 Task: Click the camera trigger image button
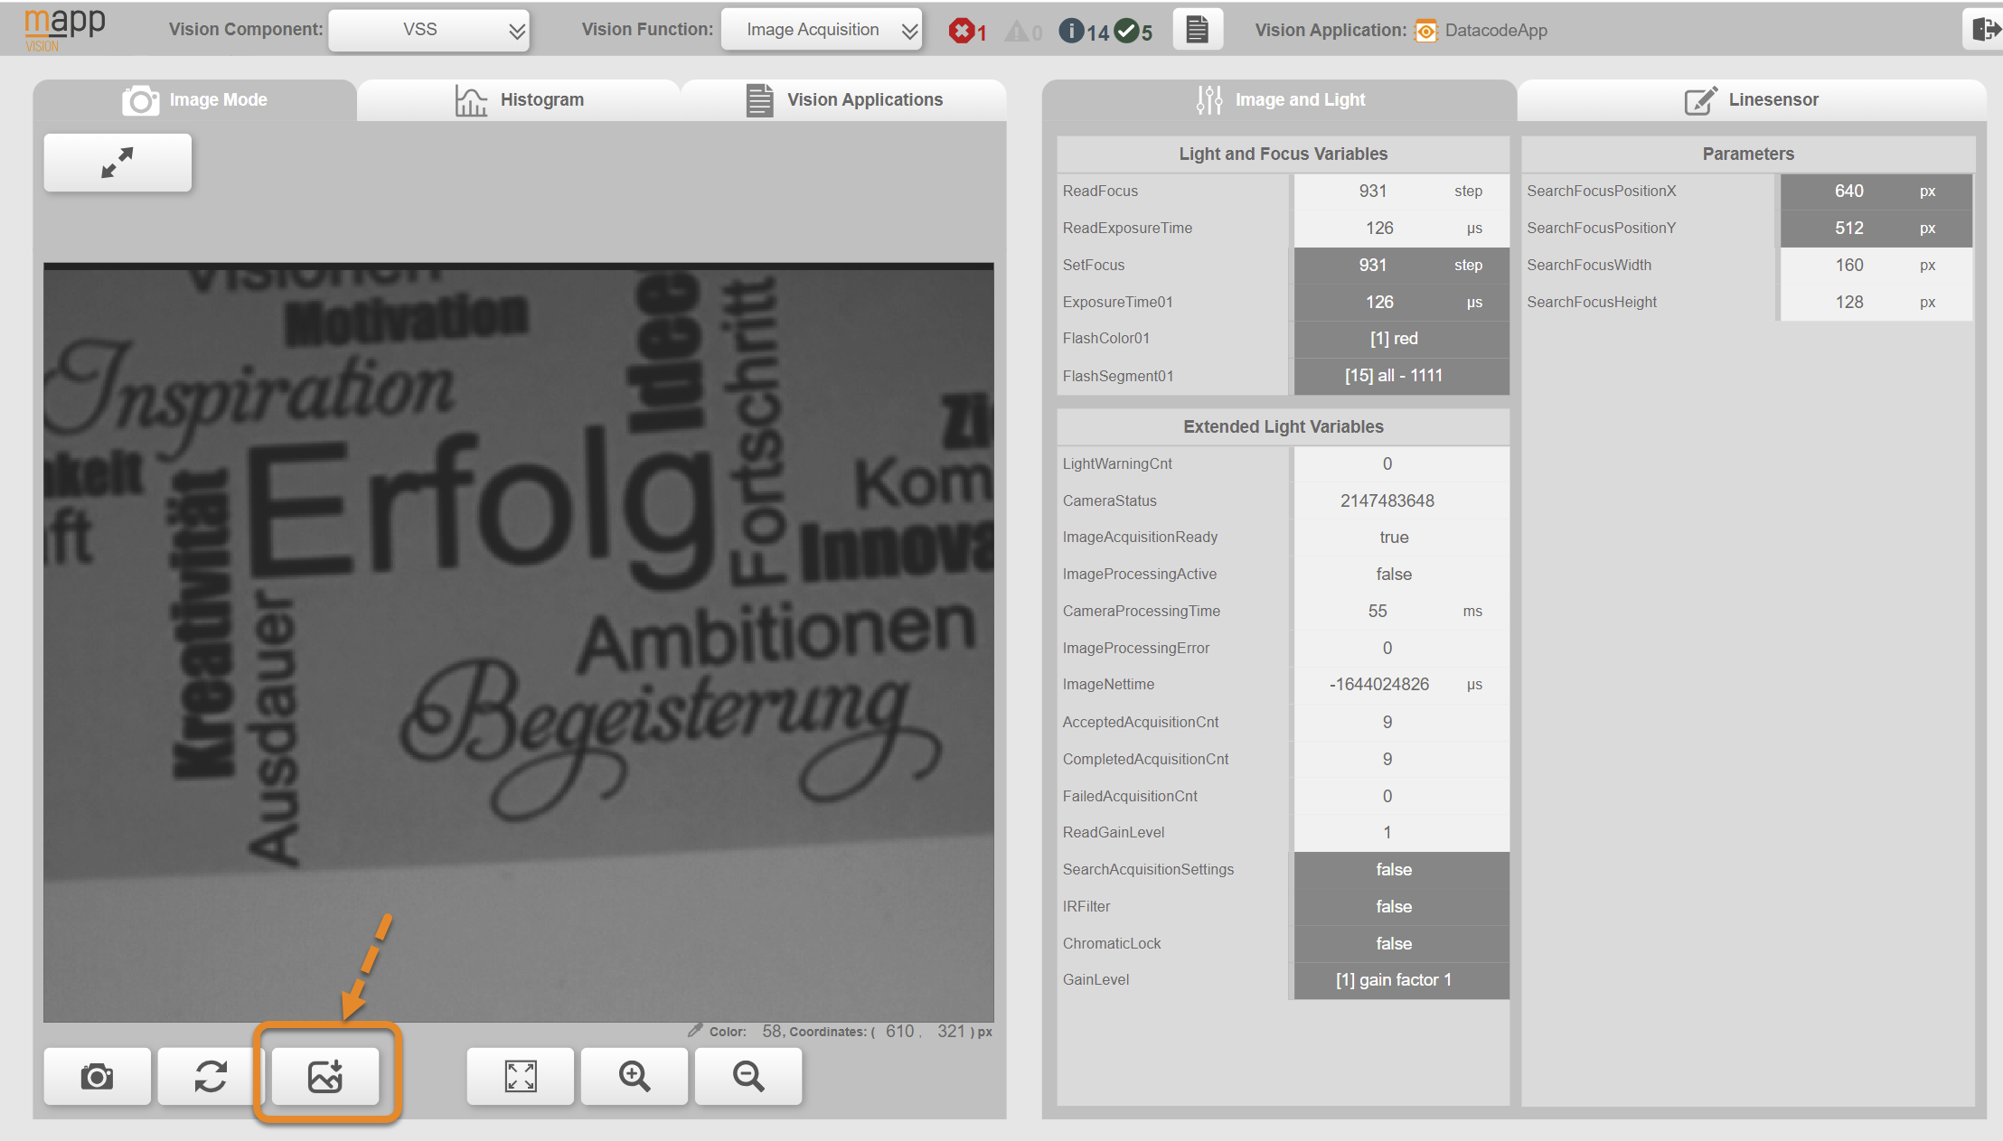[97, 1076]
